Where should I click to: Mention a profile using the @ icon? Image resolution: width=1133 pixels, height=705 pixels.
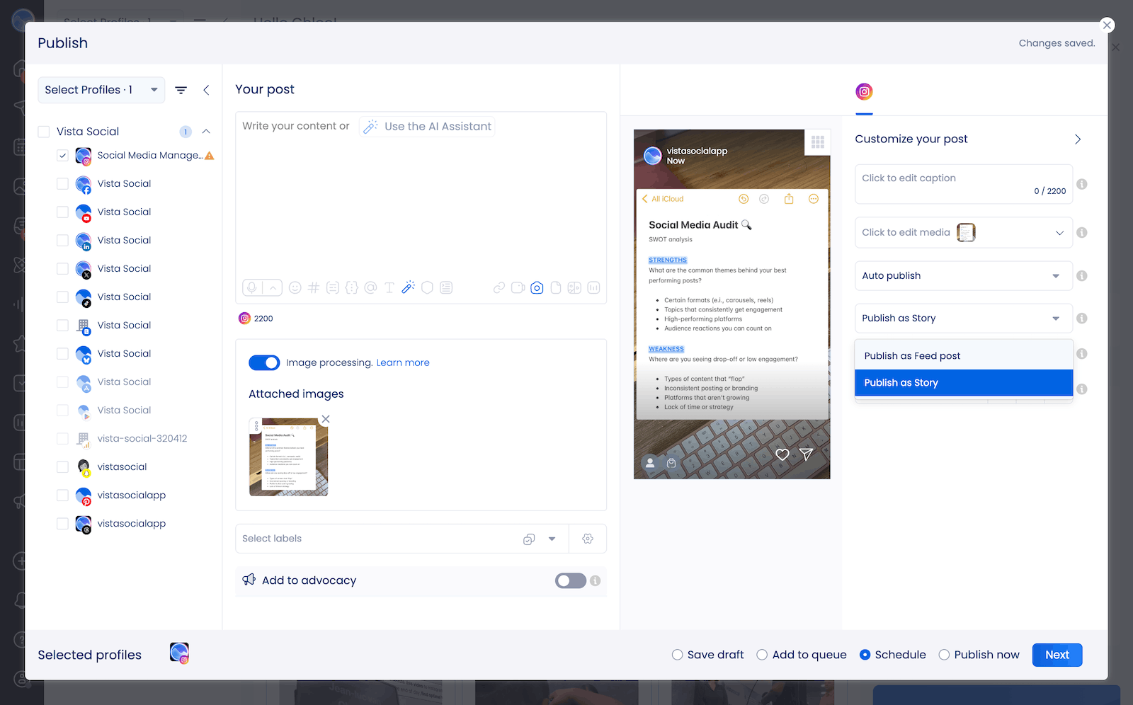370,287
